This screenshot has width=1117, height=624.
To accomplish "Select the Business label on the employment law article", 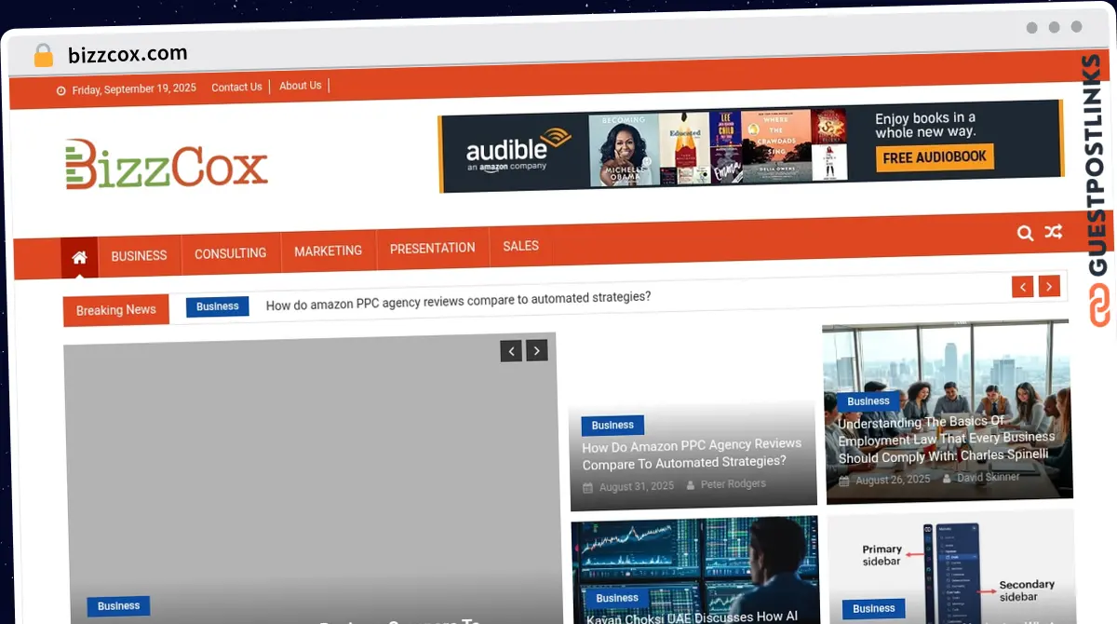I will (868, 400).
